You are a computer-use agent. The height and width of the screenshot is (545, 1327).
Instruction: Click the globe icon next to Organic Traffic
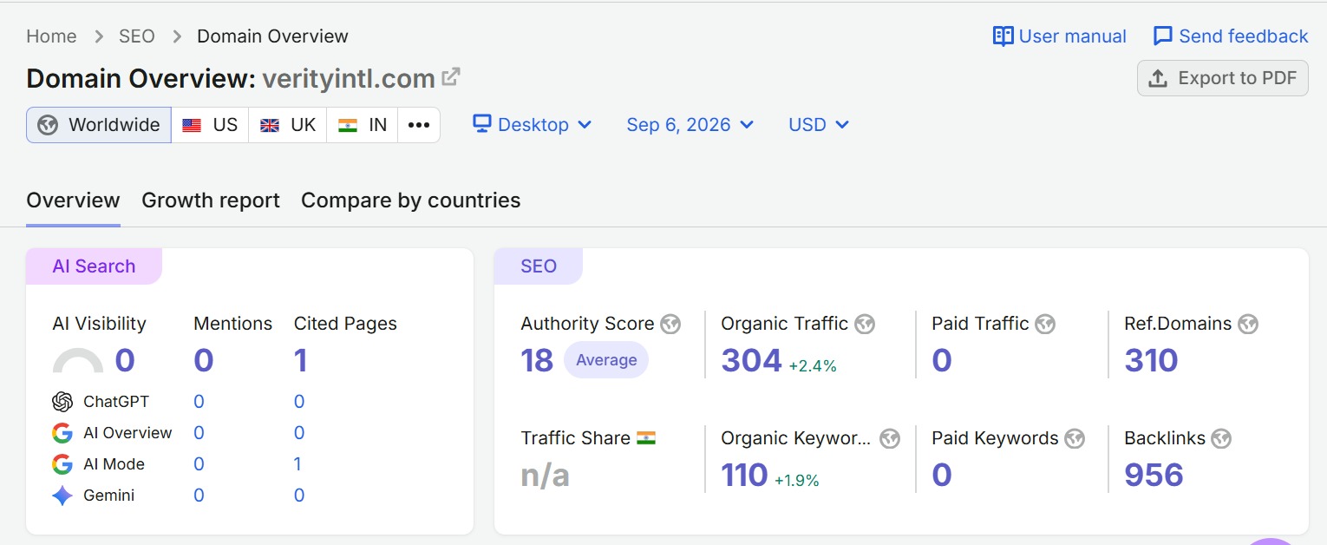(x=865, y=325)
